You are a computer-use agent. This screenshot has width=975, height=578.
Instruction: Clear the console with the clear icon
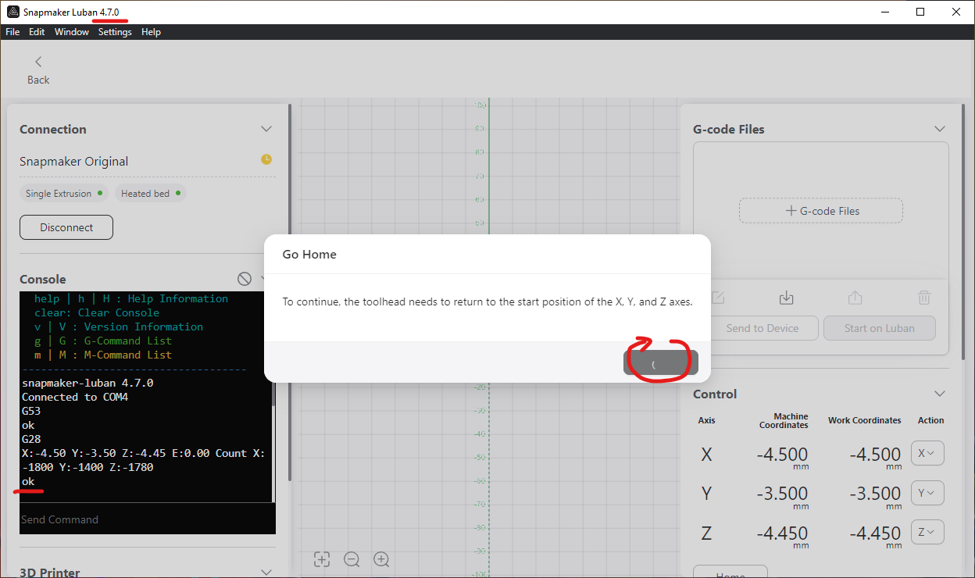coord(245,279)
